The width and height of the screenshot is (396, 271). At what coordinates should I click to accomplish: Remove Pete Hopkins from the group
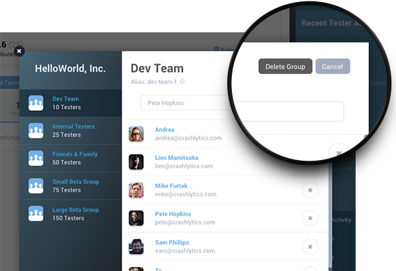[310, 218]
